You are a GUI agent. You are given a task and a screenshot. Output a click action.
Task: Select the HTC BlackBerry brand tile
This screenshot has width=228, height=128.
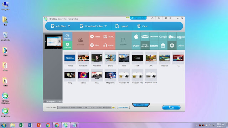[x=145, y=46]
